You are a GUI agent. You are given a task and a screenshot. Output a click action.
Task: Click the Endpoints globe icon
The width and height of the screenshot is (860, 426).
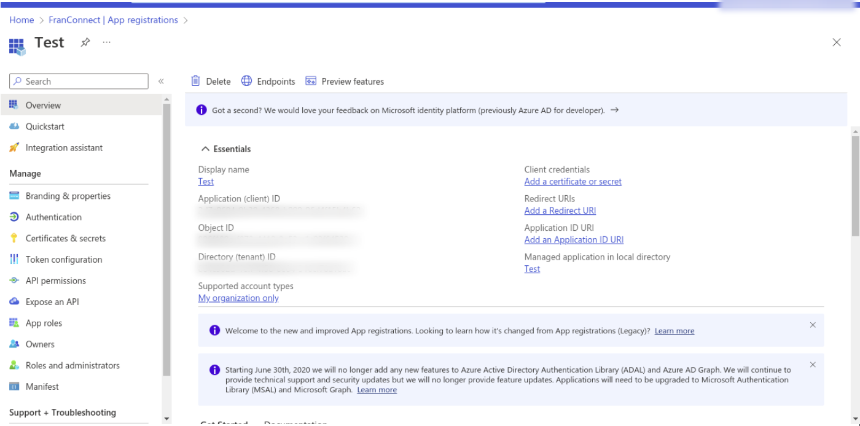click(247, 81)
